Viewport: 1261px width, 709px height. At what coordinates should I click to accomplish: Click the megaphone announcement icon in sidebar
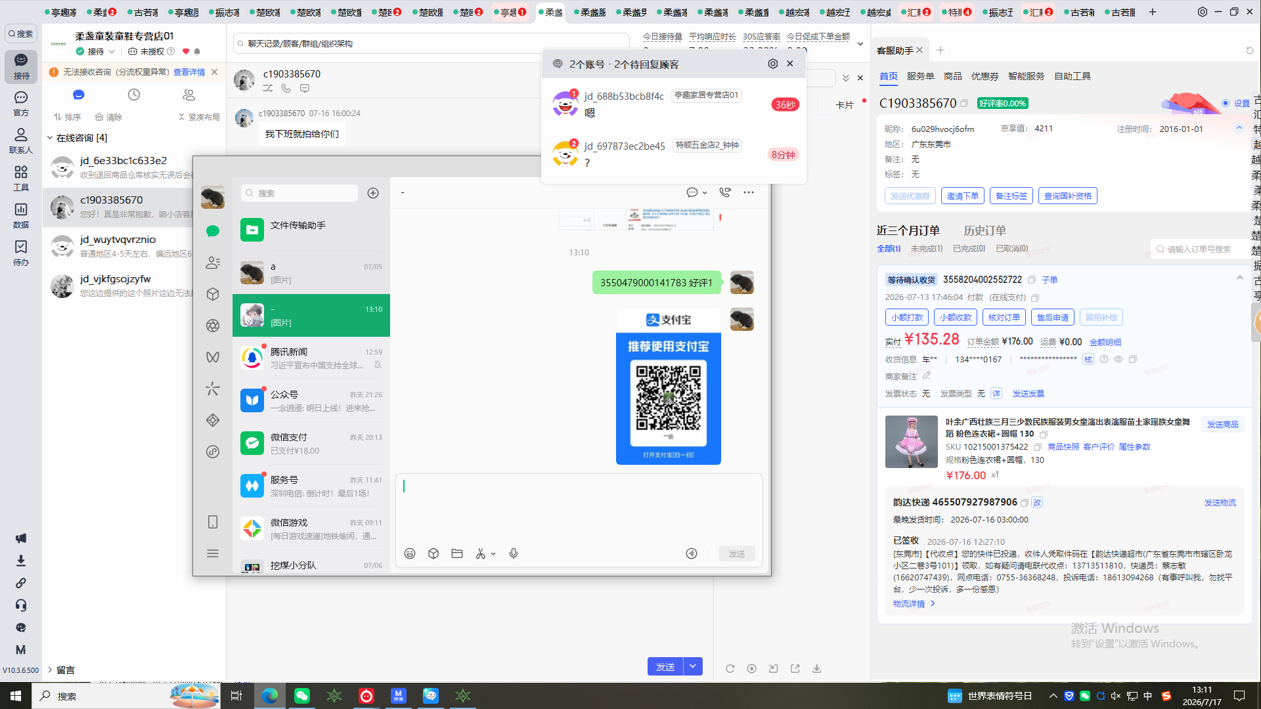(x=21, y=538)
